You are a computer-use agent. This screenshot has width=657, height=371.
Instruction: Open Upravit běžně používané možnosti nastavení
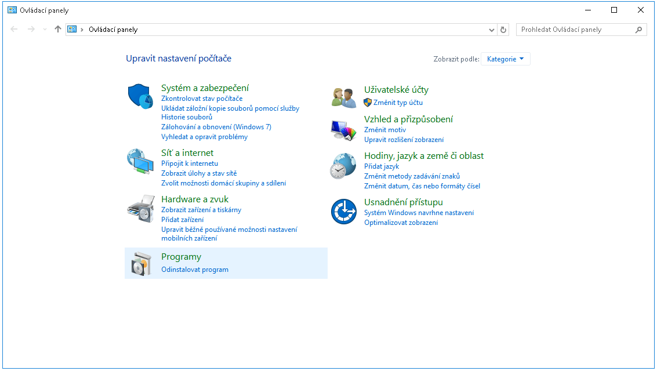(x=229, y=234)
